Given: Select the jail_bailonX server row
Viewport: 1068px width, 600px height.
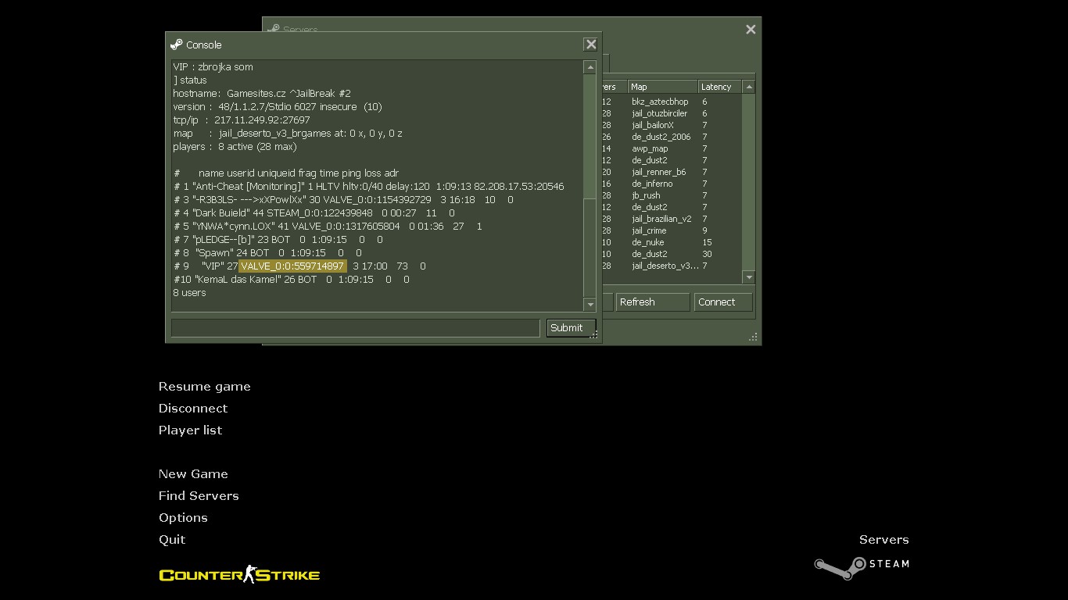Looking at the screenshot, I should pos(670,125).
